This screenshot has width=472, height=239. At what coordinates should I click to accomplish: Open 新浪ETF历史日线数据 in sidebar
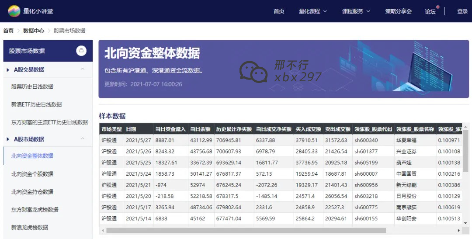click(36, 104)
